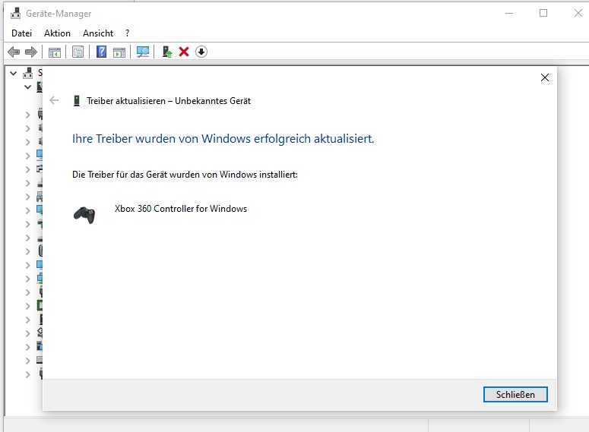Screen dimensions: 589x432
Task: Open the Ansicht menu
Action: [x=98, y=33]
